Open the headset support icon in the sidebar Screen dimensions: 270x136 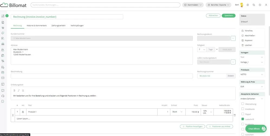coord(3,96)
